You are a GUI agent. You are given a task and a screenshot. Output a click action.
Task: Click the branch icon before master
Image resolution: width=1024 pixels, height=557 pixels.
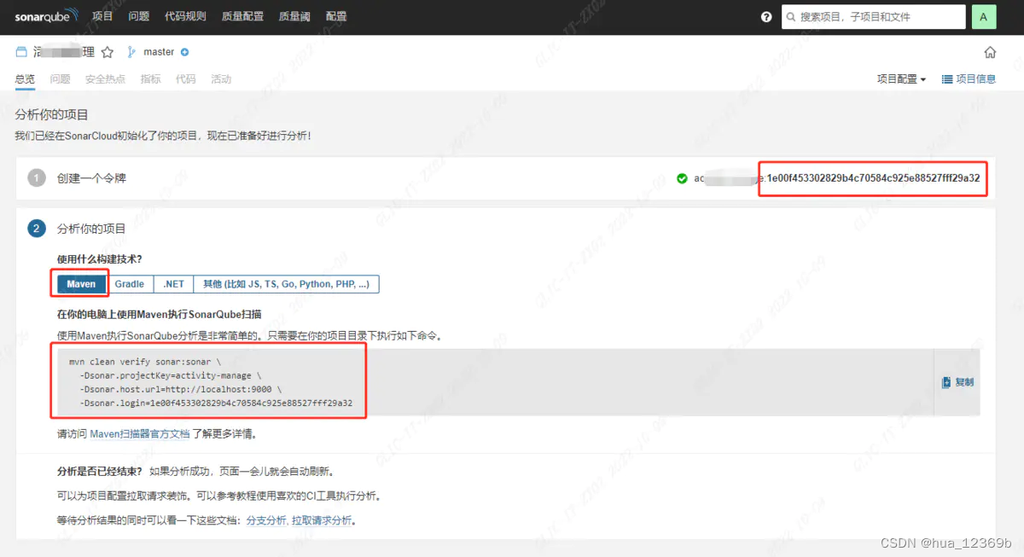click(x=132, y=51)
